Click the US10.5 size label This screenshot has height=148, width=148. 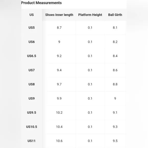[32, 127]
